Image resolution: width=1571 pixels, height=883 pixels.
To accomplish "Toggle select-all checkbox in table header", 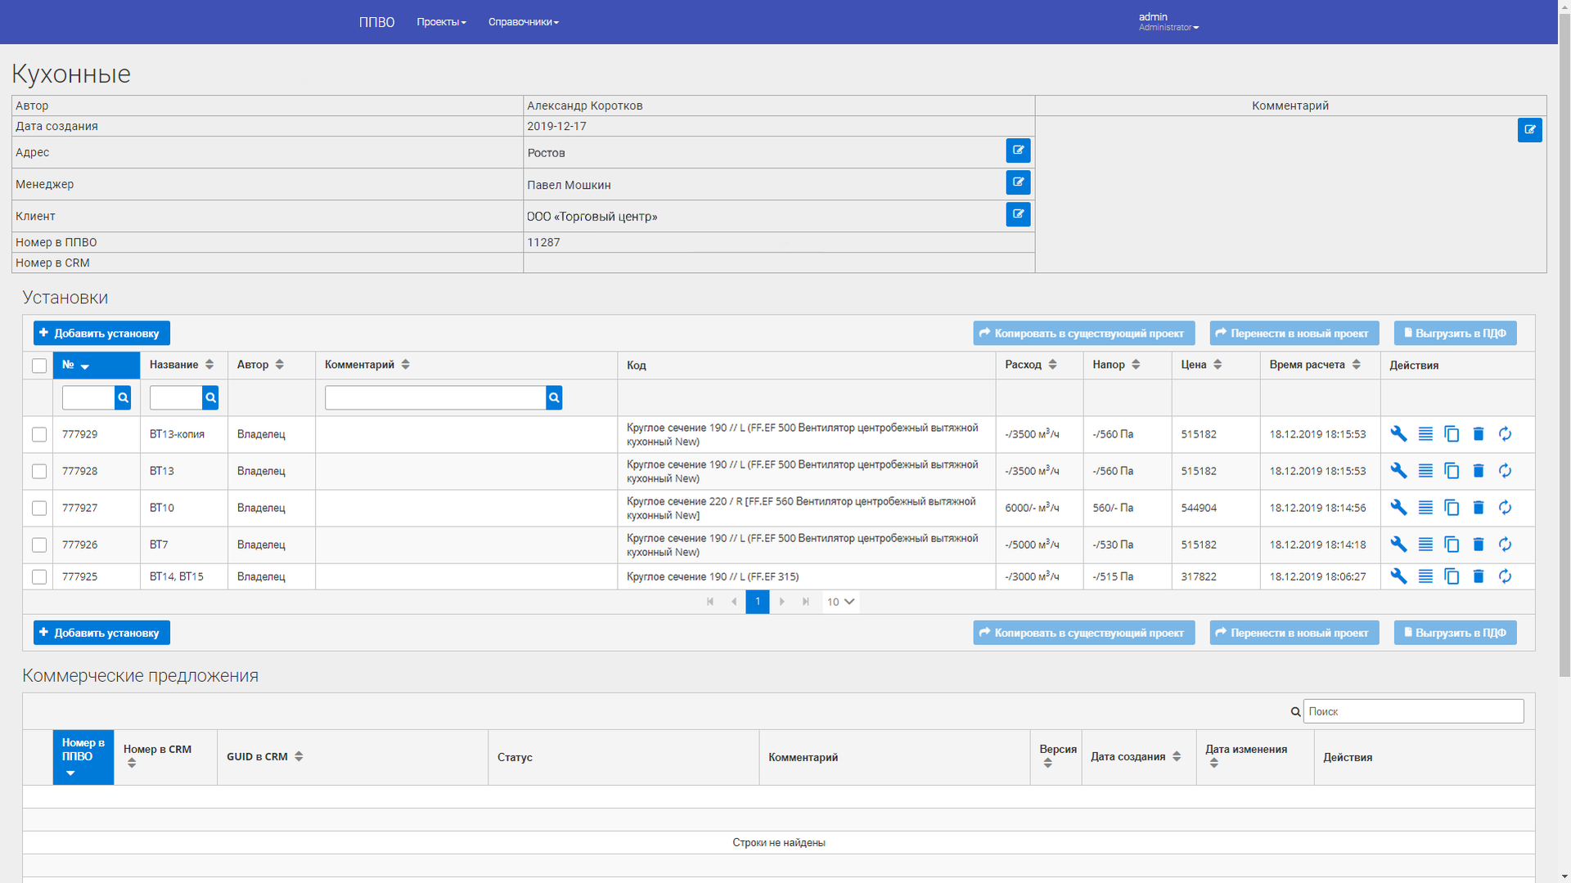I will tap(39, 365).
